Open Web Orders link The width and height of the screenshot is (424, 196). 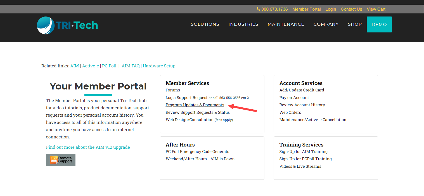coord(290,112)
